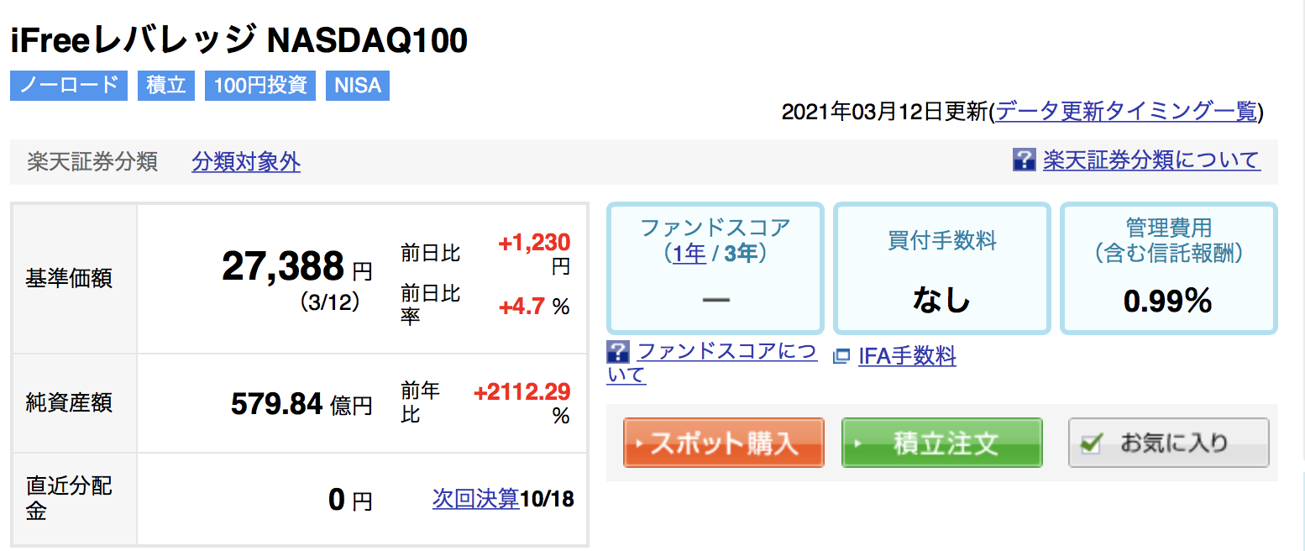This screenshot has width=1305, height=551.
Task: Click the 積立注文 green button
Action: point(941,443)
